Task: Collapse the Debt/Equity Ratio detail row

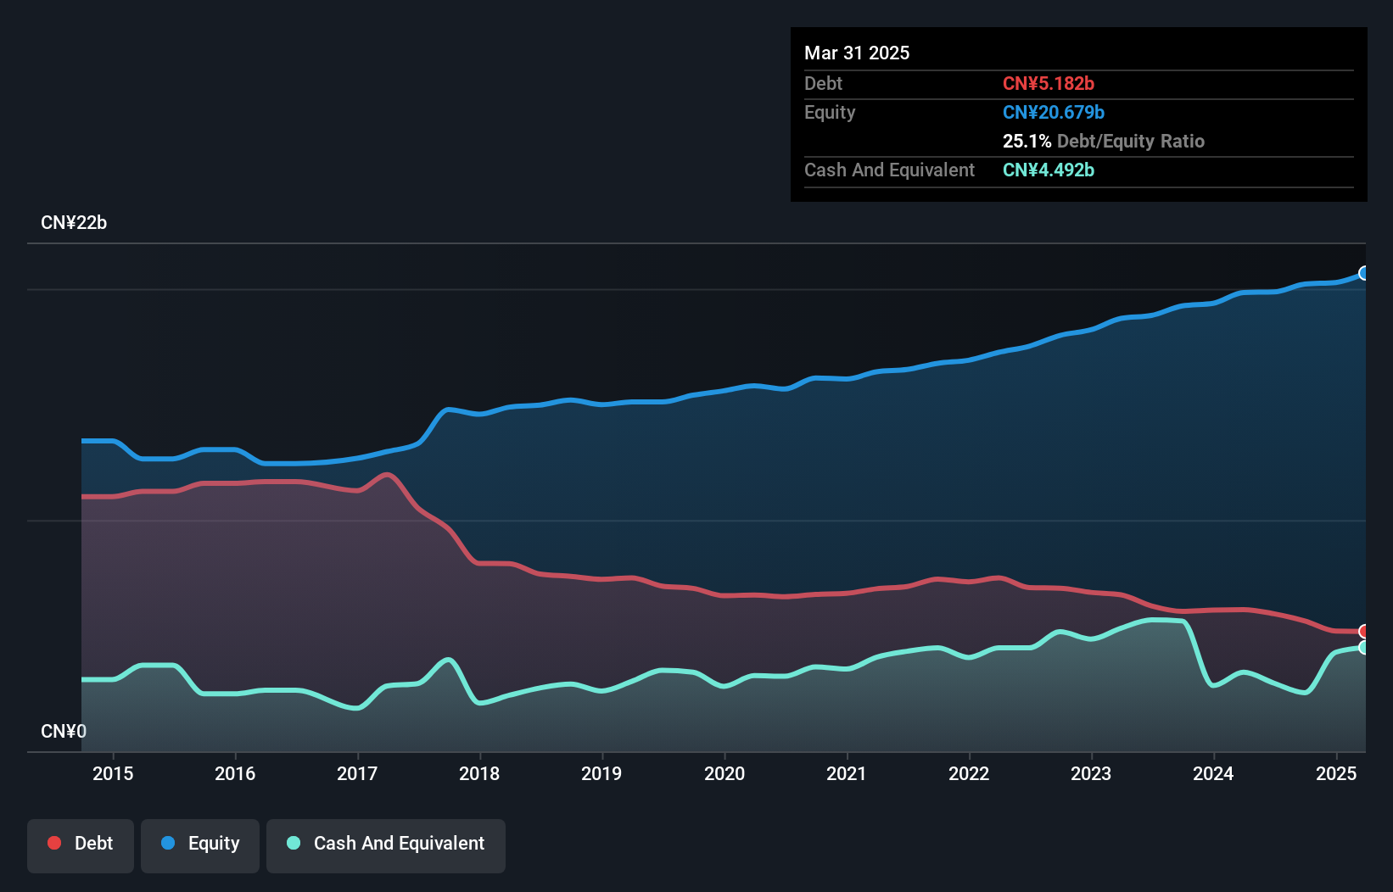Action: click(1104, 142)
